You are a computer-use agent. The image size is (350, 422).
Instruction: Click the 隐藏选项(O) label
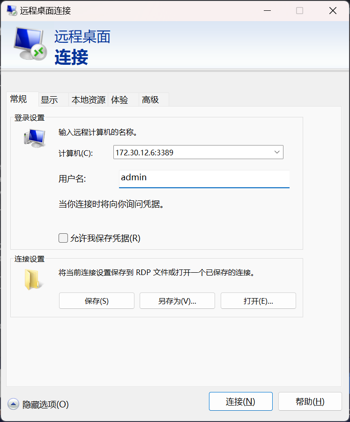point(45,404)
